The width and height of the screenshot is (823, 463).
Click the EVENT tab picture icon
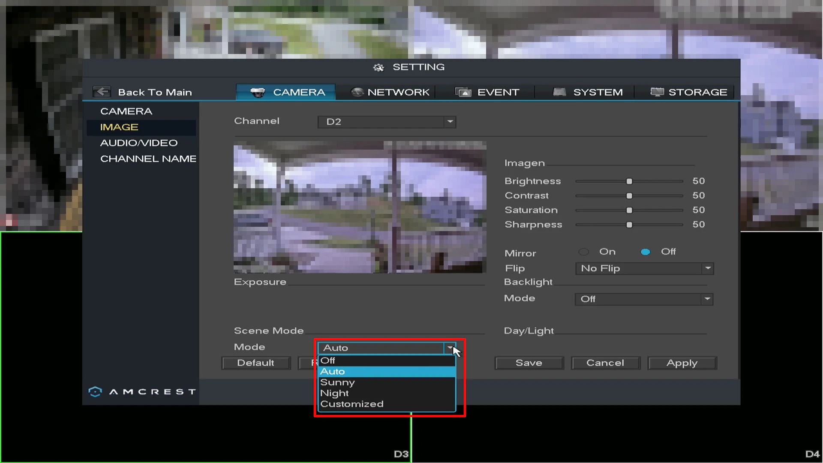tap(463, 92)
